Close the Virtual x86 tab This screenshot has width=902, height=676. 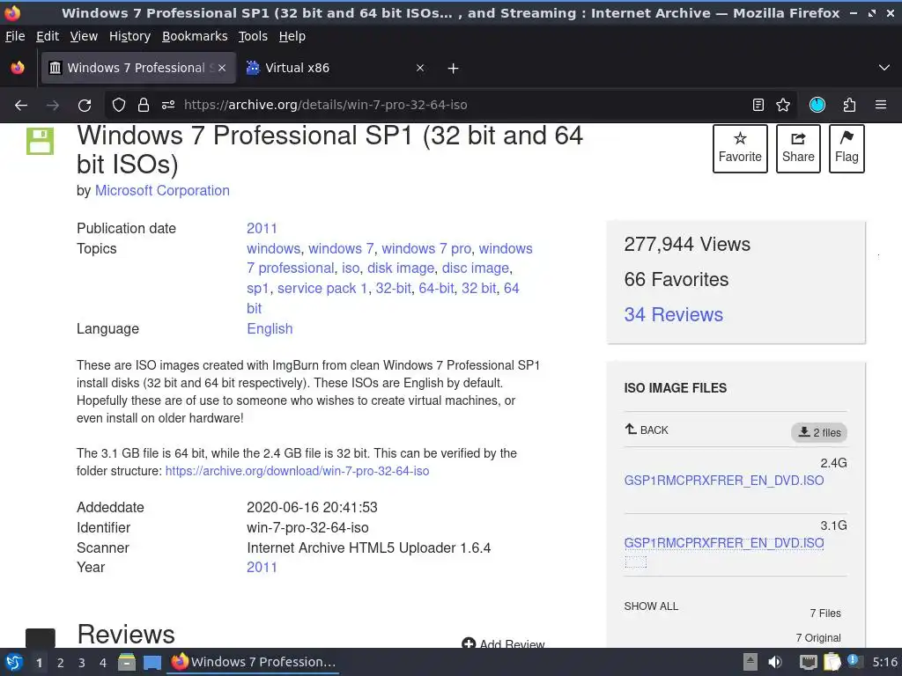click(420, 68)
